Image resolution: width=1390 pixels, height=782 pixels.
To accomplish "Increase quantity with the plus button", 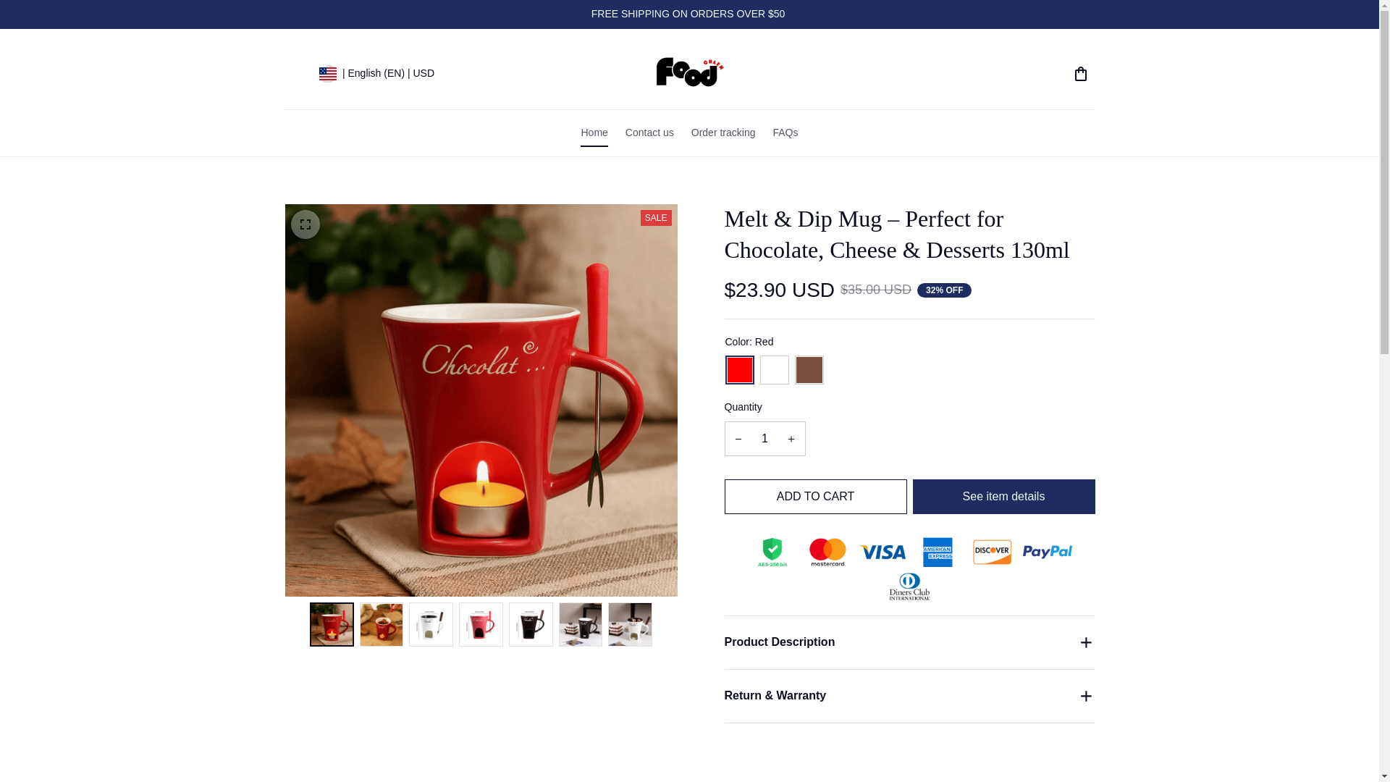I will (791, 439).
